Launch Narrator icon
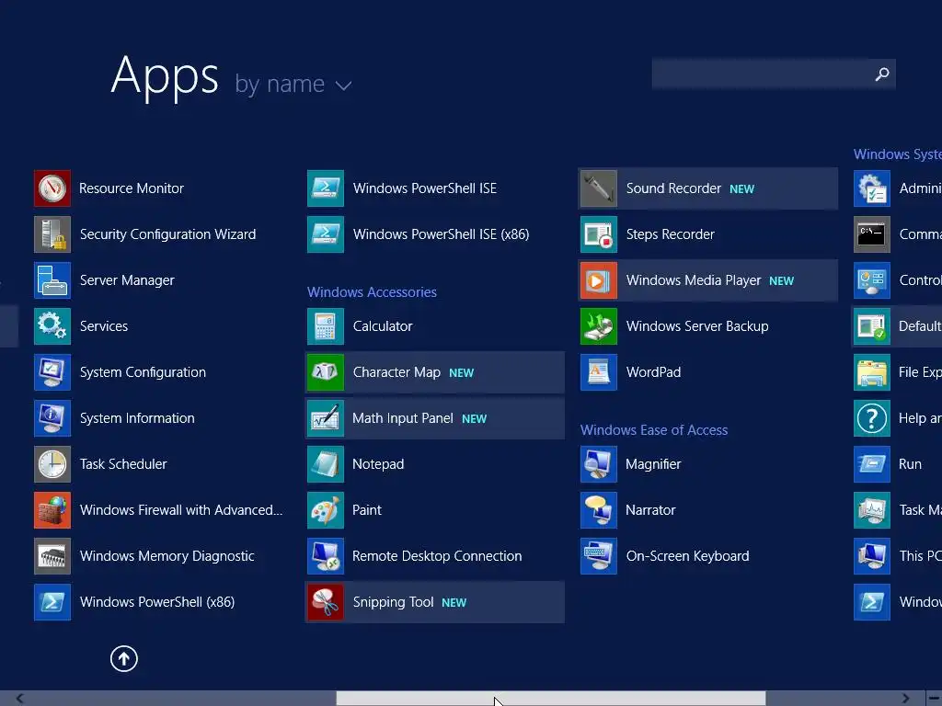This screenshot has height=706, width=942. (599, 510)
